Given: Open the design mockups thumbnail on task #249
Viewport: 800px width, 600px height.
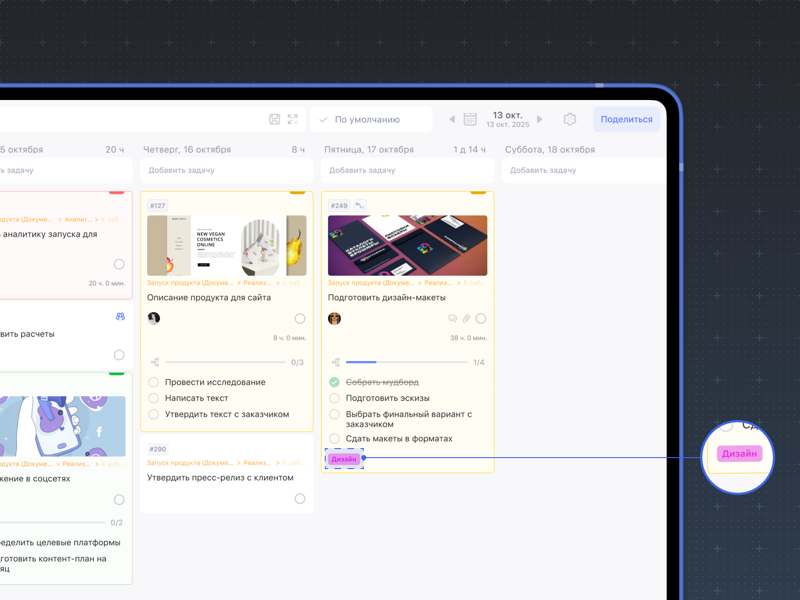Looking at the screenshot, I should click(x=407, y=245).
